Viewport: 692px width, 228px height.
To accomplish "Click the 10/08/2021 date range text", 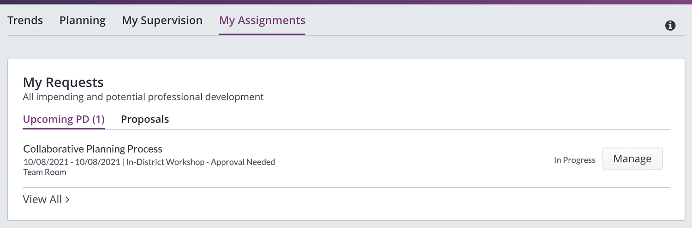I will (x=71, y=162).
